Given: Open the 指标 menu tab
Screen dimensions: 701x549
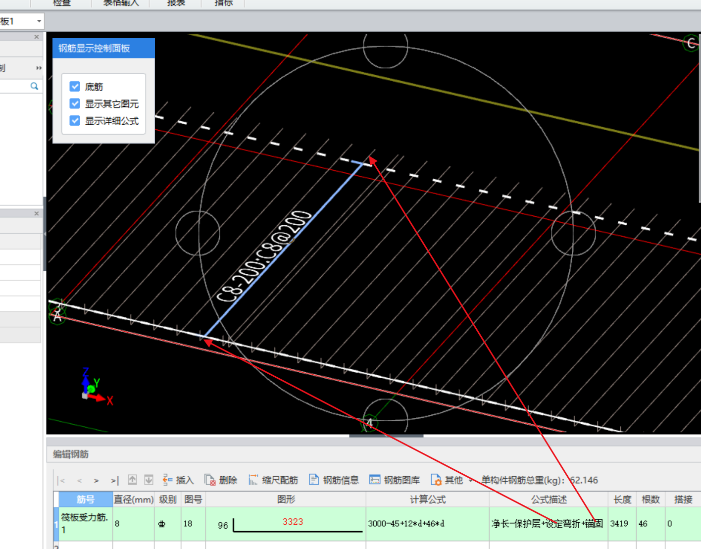Looking at the screenshot, I should [x=223, y=3].
